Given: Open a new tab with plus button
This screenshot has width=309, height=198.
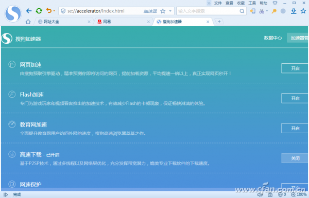Looking at the screenshot, I should 219,22.
